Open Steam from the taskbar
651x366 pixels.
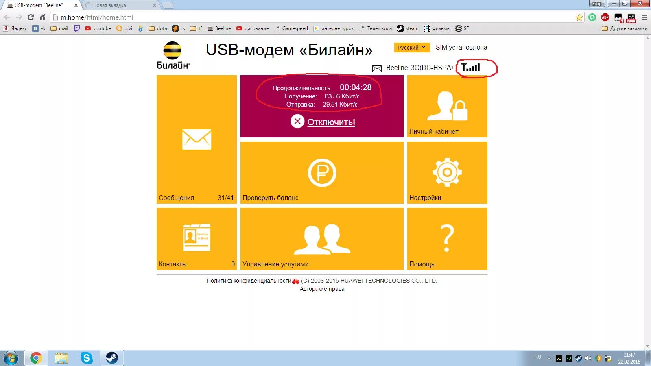tap(112, 358)
